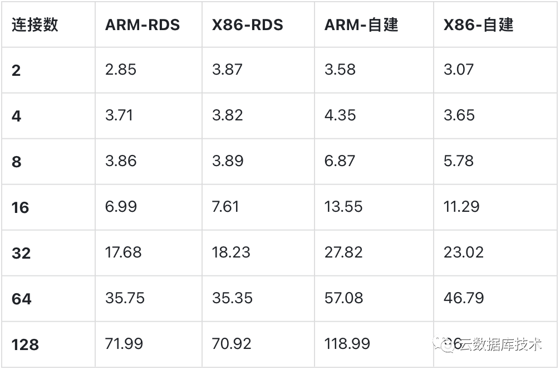560x369 pixels.
Task: Click the cell showing 11.29
Action: (x=461, y=207)
